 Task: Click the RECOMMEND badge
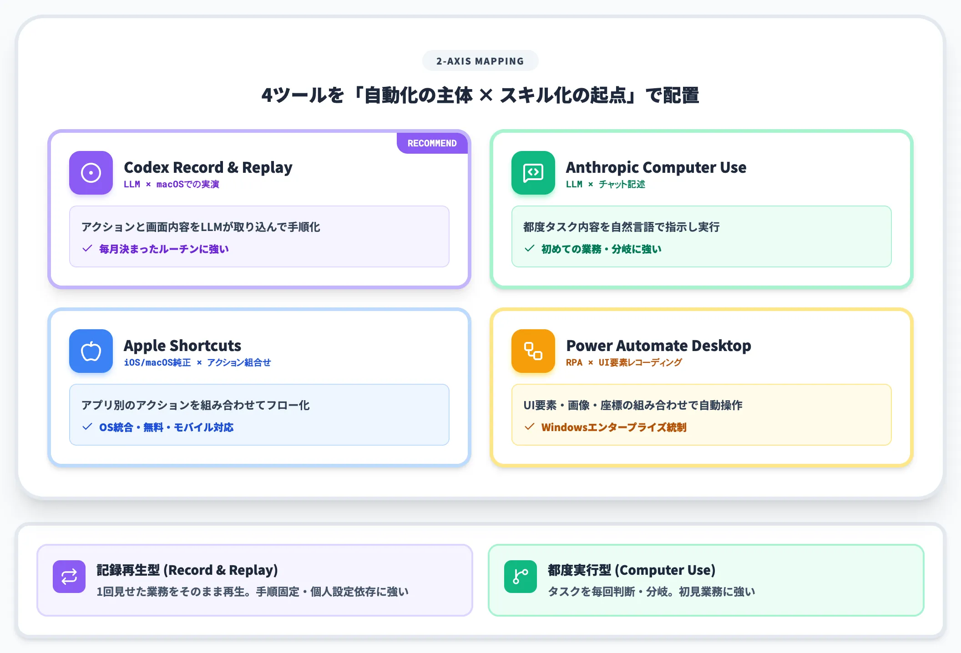[432, 143]
